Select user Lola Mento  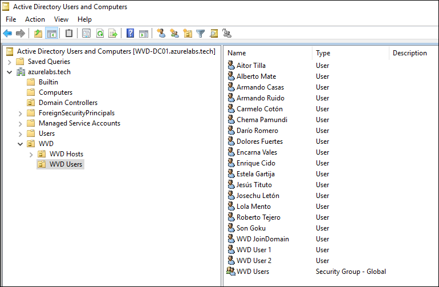pos(254,207)
